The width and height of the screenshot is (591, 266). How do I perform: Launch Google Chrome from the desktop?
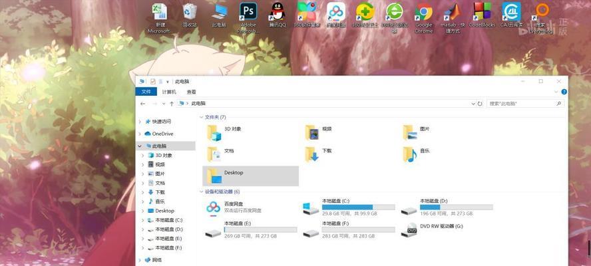(424, 18)
